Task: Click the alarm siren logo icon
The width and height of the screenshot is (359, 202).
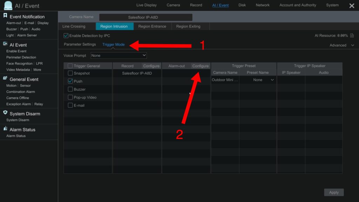Action: coord(8,6)
